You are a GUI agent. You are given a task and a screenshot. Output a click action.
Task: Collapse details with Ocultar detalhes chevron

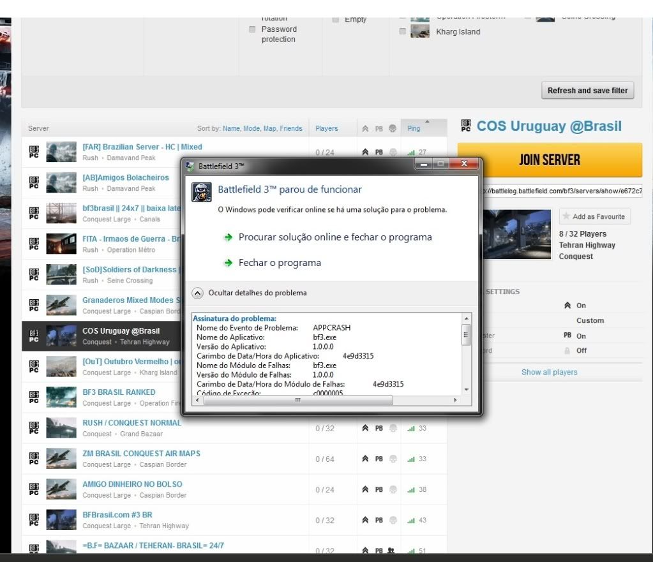(x=198, y=293)
